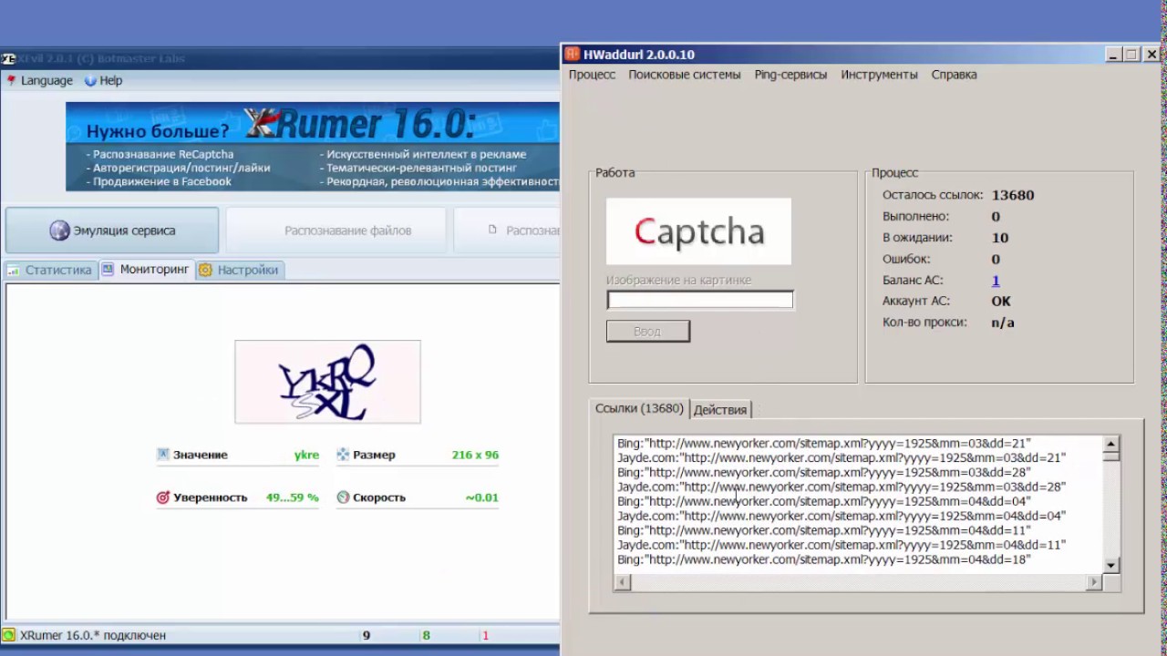Click the links list scroll-right arrow
This screenshot has height=656, width=1167.
pyautogui.click(x=1094, y=582)
